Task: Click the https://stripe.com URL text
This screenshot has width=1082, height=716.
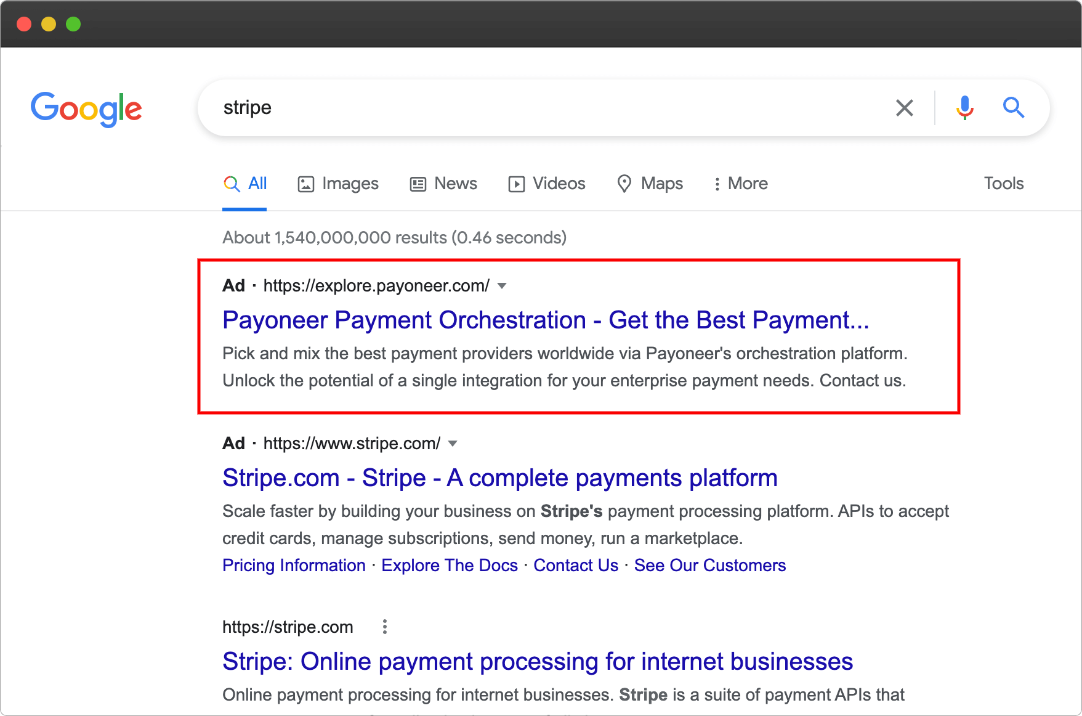Action: (x=288, y=627)
